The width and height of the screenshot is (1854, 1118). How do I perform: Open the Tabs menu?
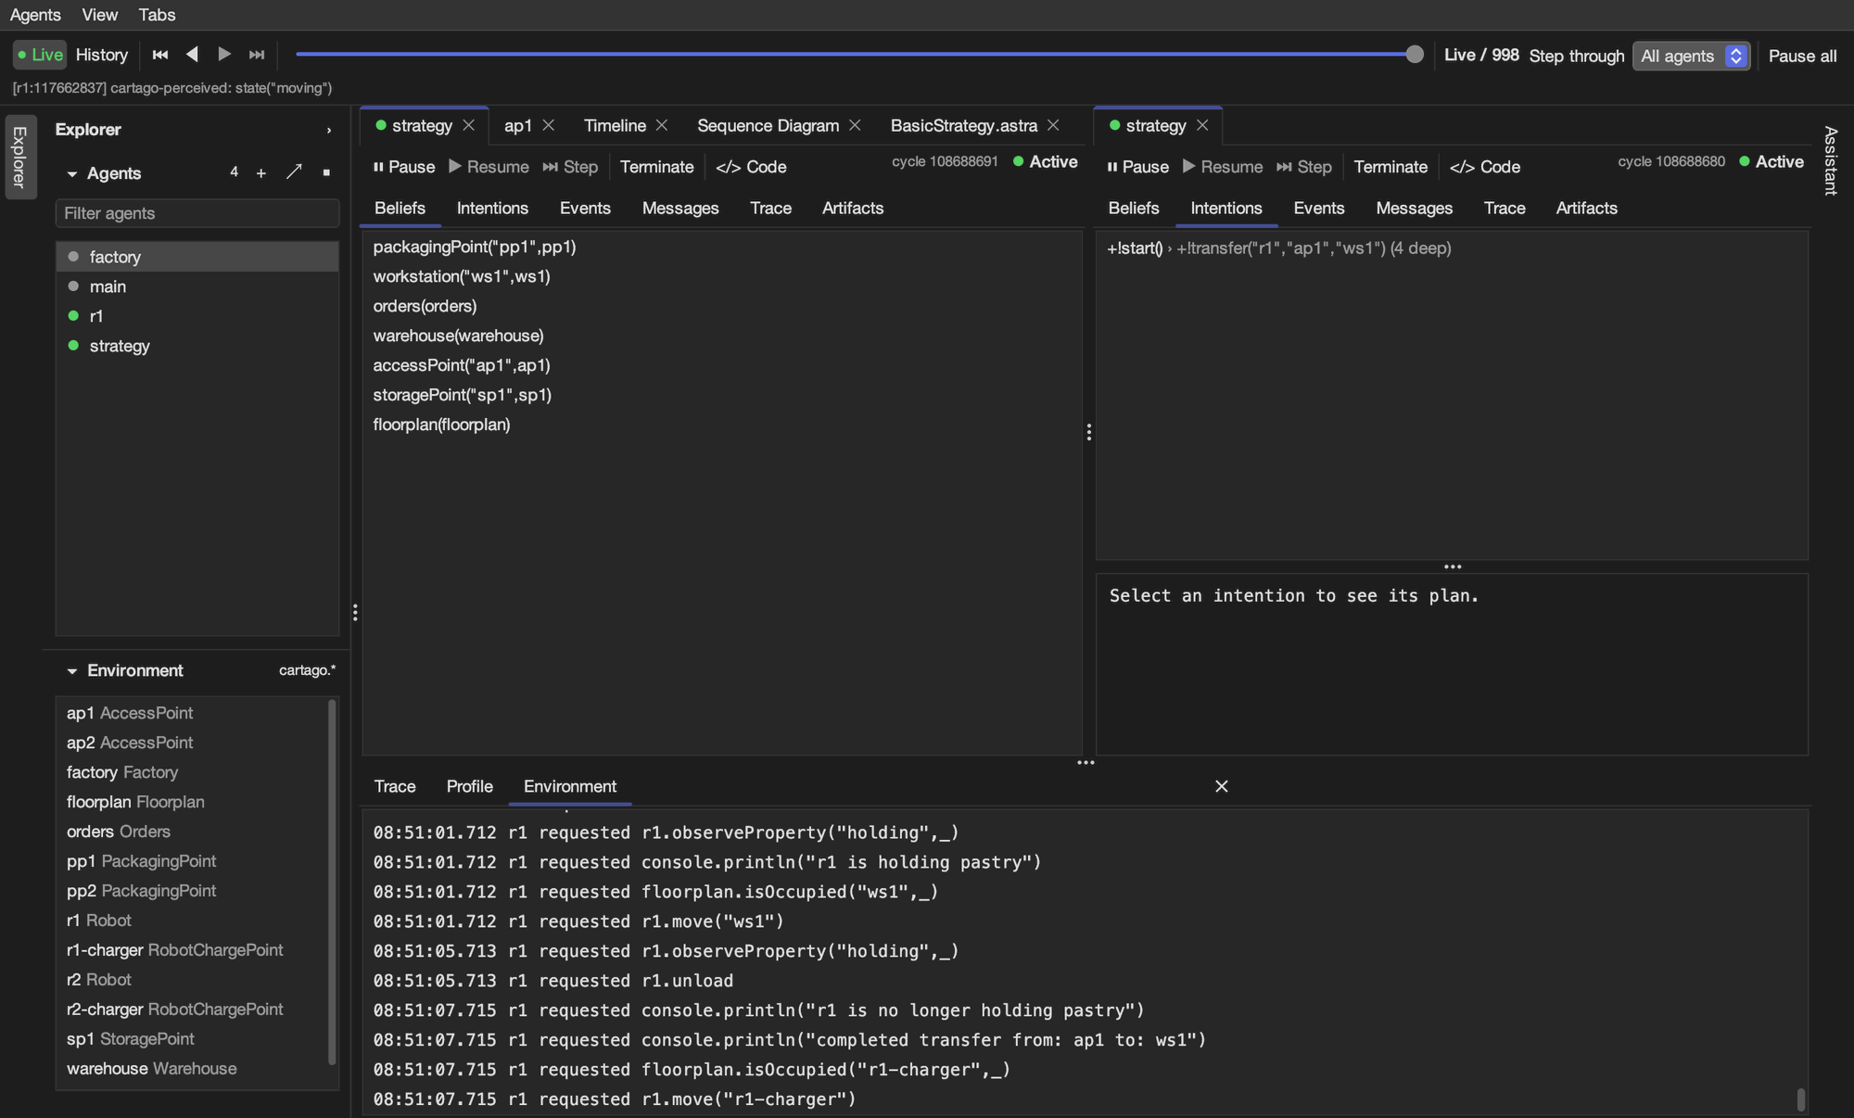click(x=158, y=15)
